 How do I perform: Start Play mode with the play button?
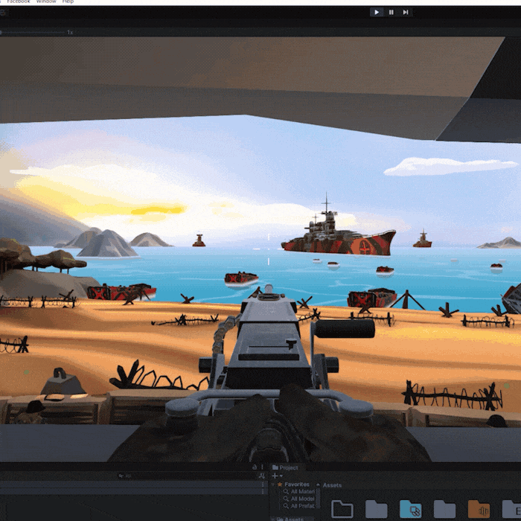pos(377,13)
